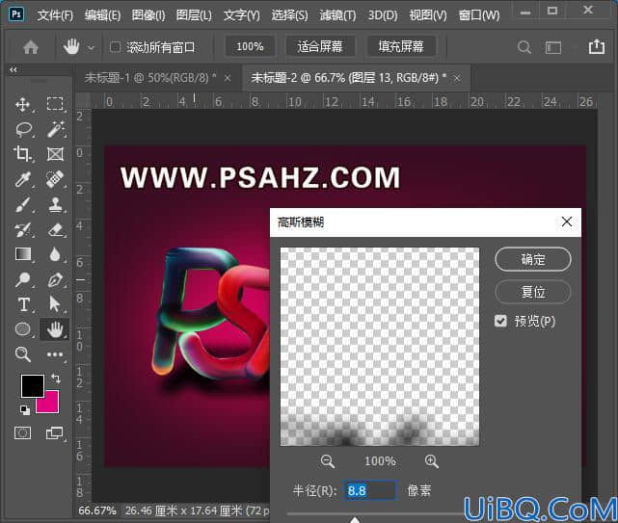Open the 滤镜(T) menu

coord(337,15)
